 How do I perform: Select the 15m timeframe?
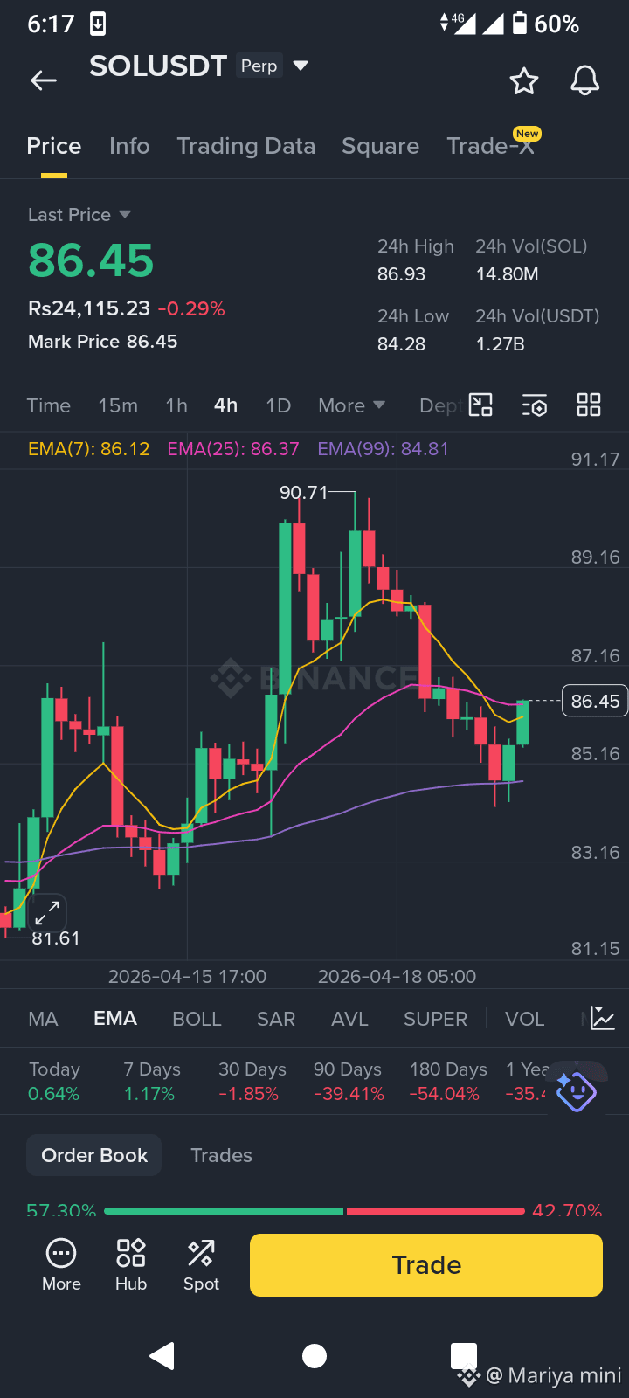[118, 405]
